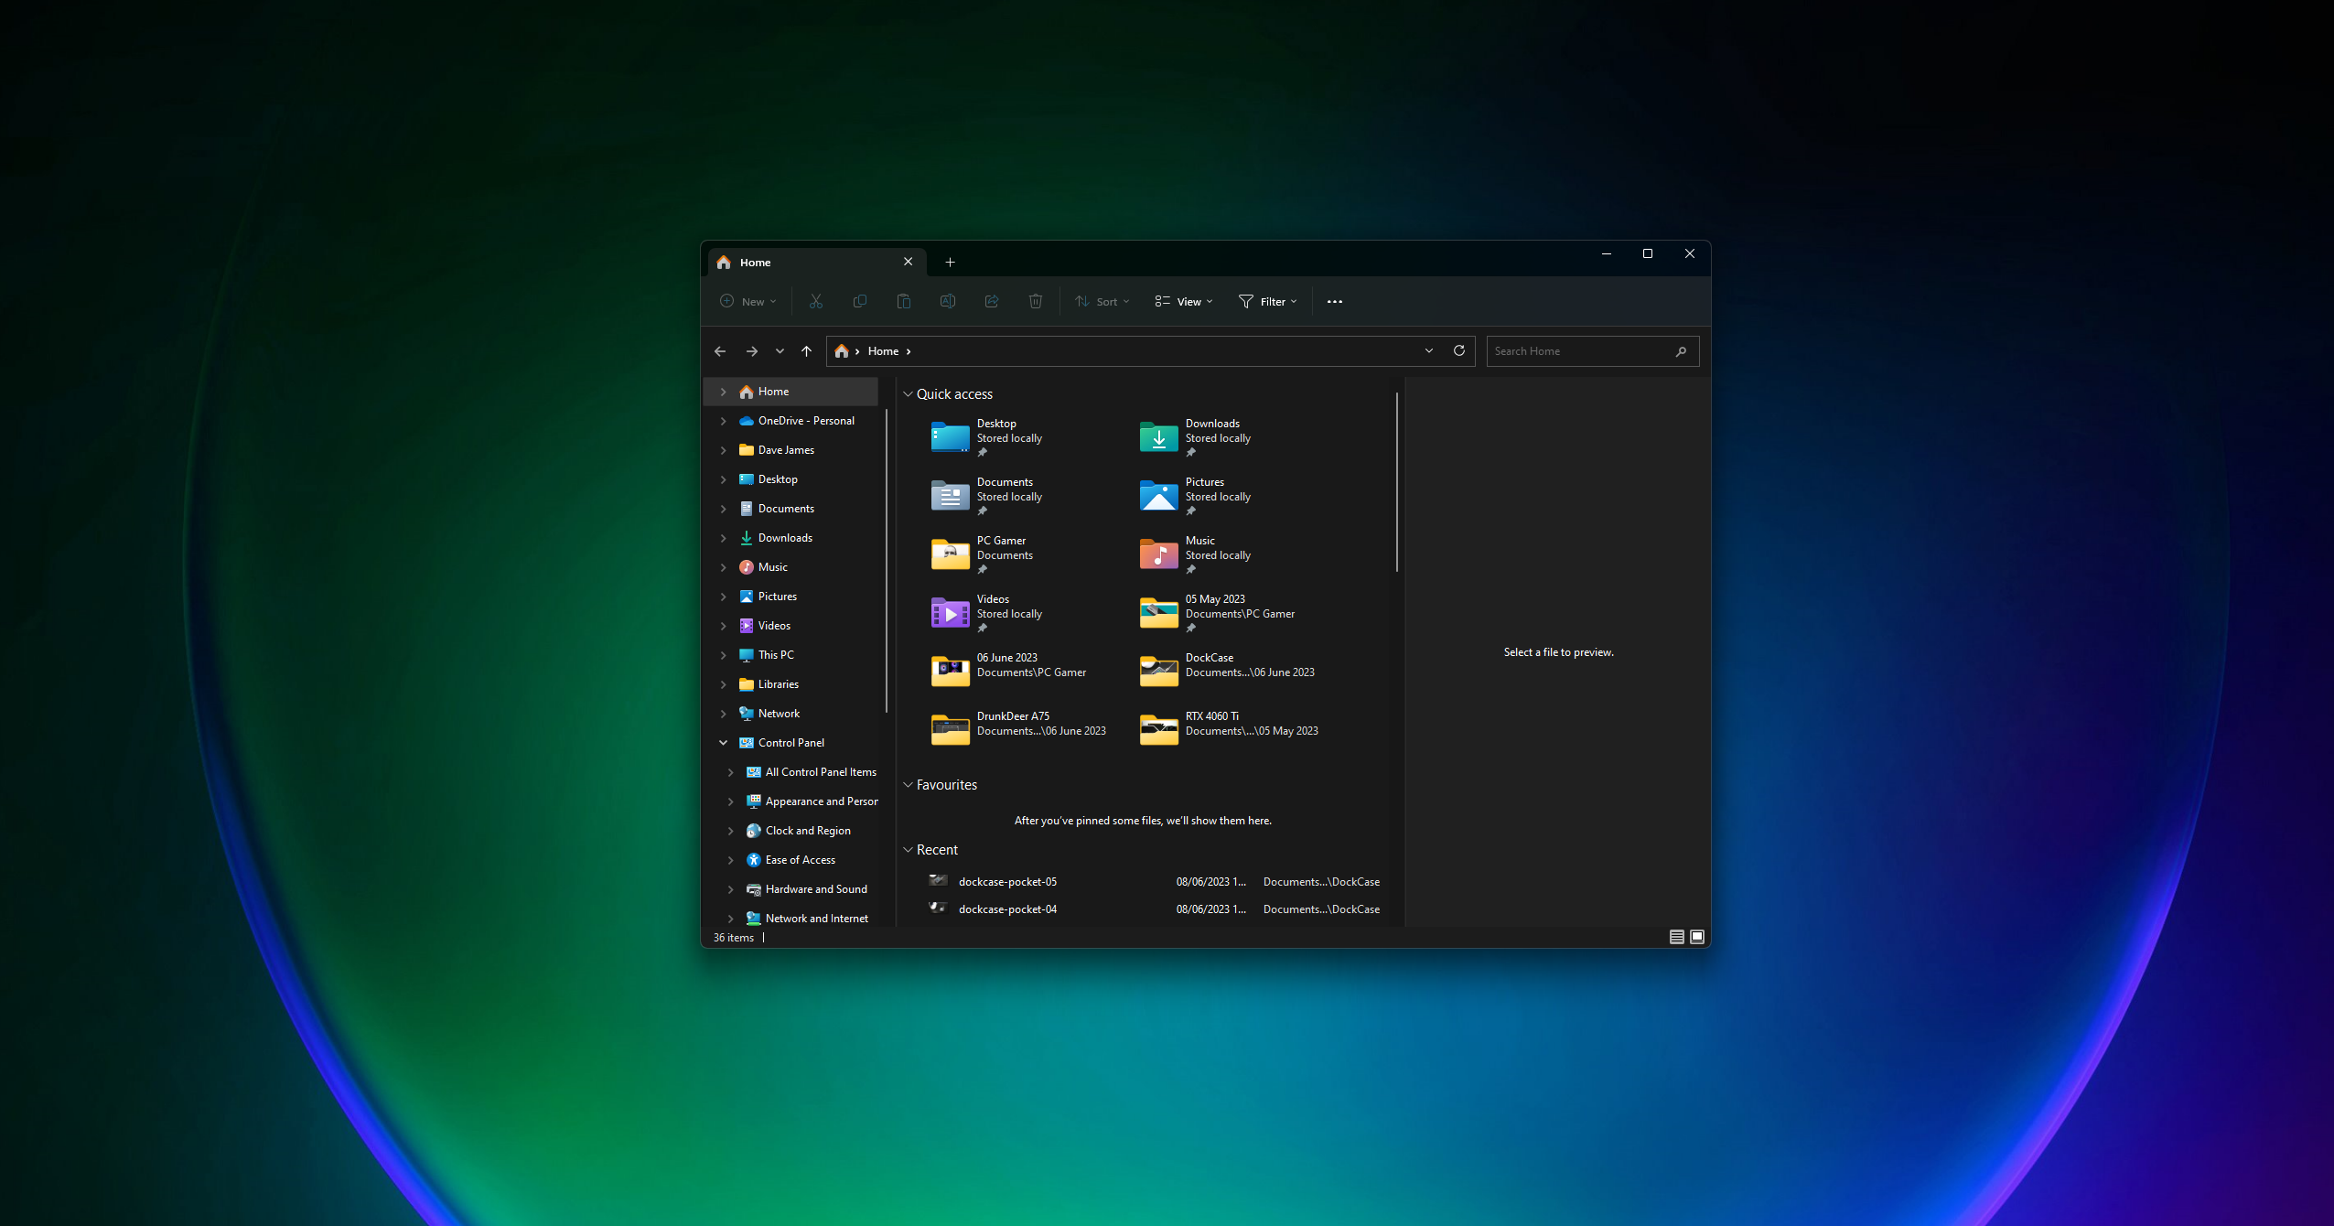Screen dimensions: 2334x1226
Task: Click the Refresh icon next to the address bar
Action: coord(1458,350)
